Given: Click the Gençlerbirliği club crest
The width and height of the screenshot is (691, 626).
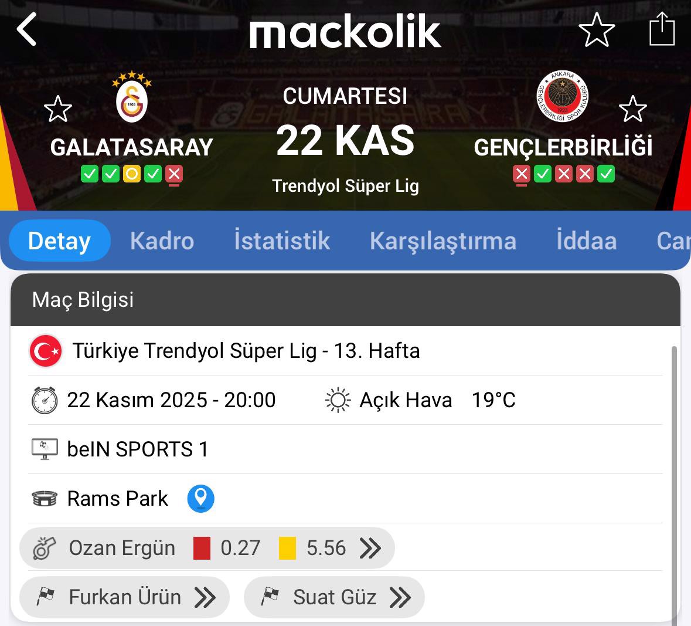Looking at the screenshot, I should (563, 97).
